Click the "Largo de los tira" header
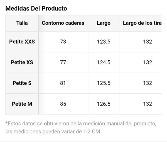 coord(142,23)
